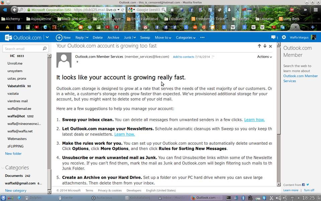Click the Firefox home icon
Viewport: 321px width, 201px height.
[172, 10]
